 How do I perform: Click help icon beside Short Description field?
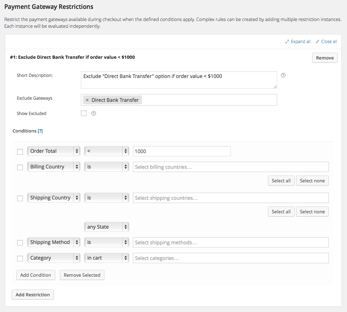click(x=283, y=75)
